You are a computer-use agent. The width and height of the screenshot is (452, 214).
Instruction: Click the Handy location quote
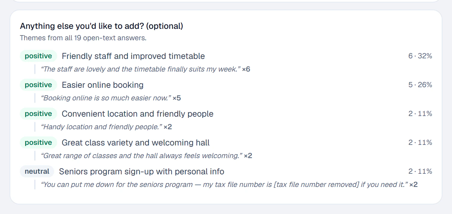[101, 127]
